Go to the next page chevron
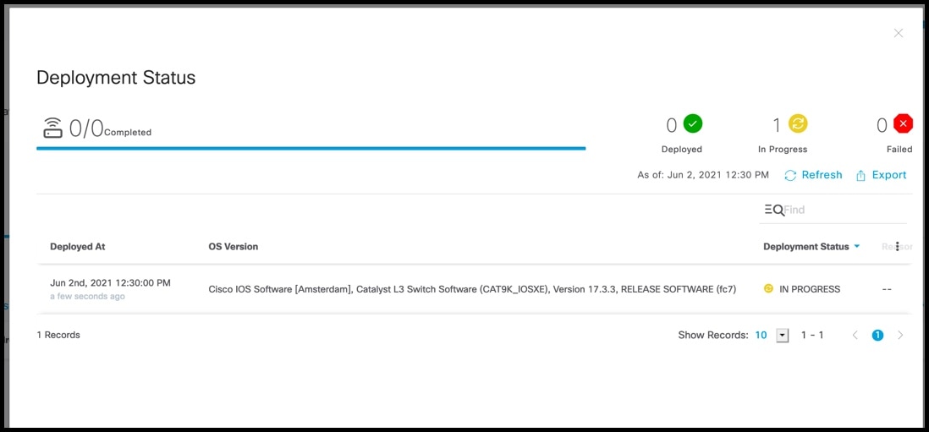The image size is (929, 432). point(900,335)
